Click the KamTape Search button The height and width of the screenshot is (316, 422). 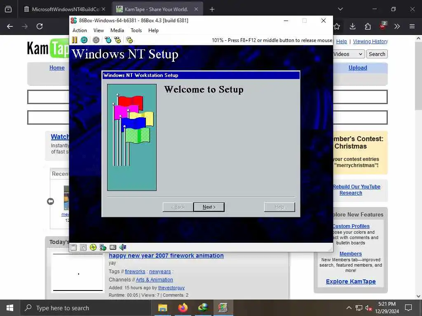coord(377,54)
